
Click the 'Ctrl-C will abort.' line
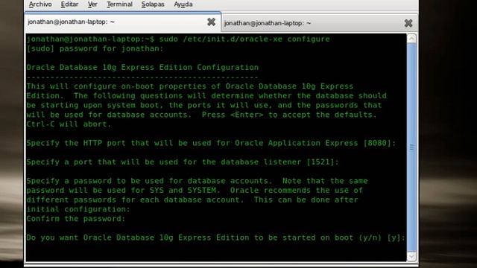[x=69, y=124]
